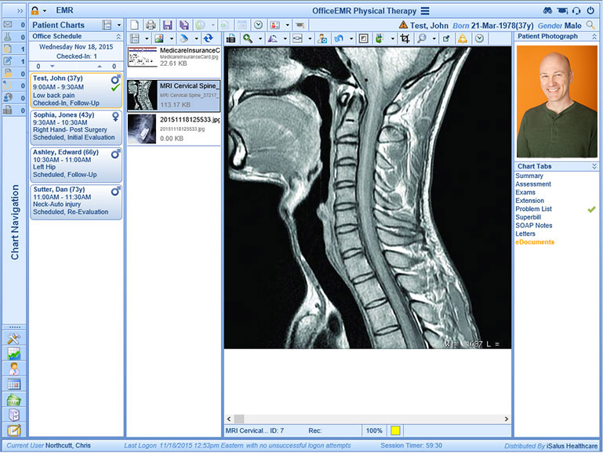
Task: Open the binoculars search icon
Action: pyautogui.click(x=547, y=10)
